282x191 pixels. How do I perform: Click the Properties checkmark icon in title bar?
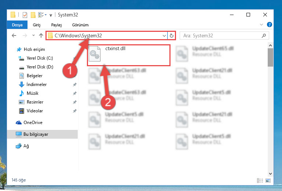(x=25, y=15)
